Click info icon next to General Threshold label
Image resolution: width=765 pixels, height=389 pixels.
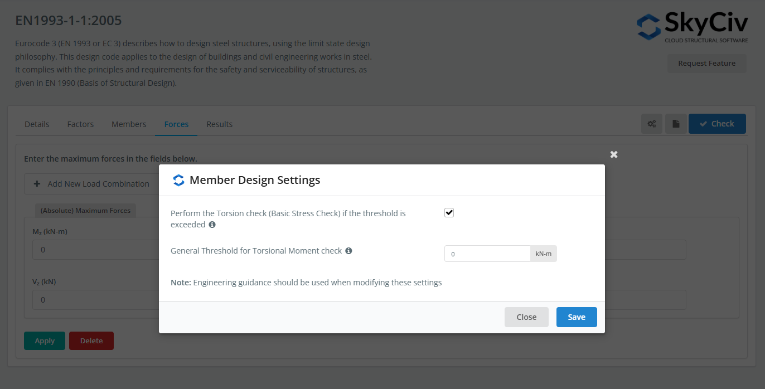pyautogui.click(x=348, y=251)
